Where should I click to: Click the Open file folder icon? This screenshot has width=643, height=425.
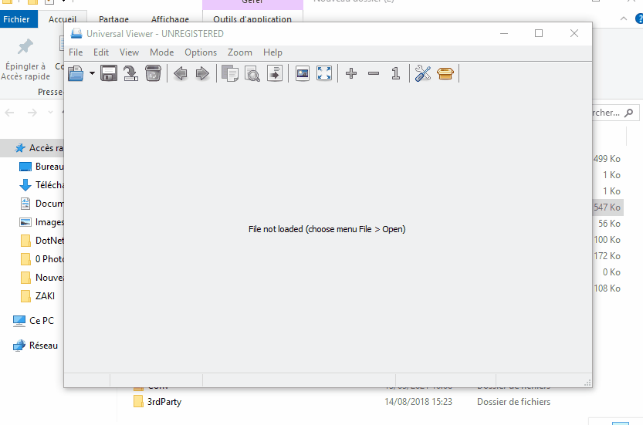76,74
